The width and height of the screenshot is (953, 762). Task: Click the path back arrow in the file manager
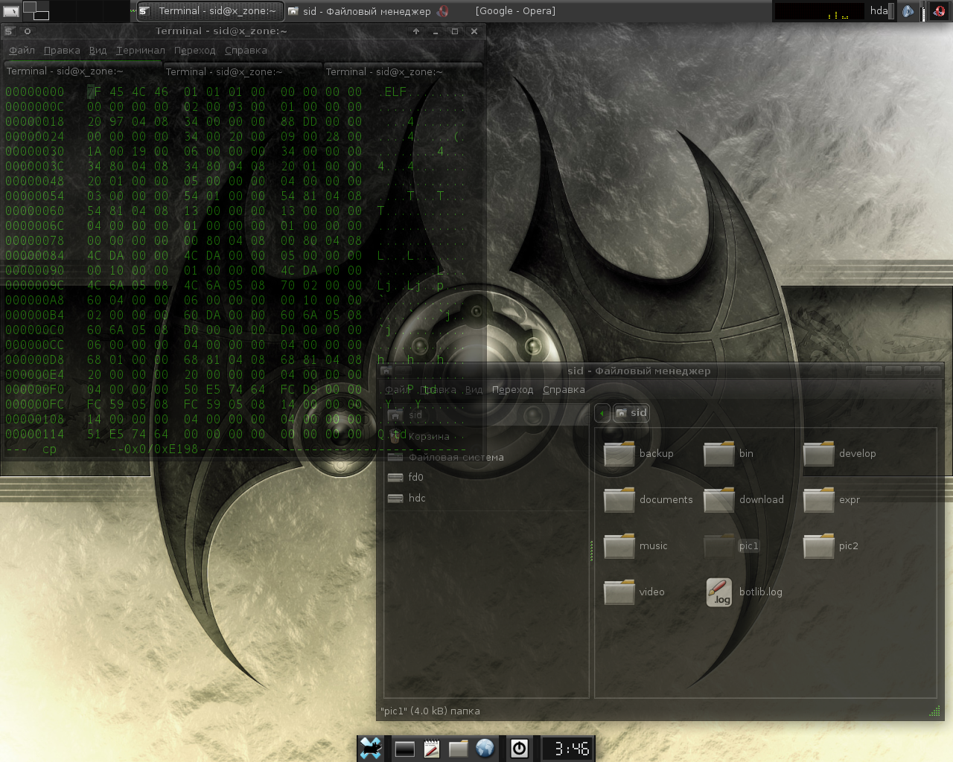(602, 413)
